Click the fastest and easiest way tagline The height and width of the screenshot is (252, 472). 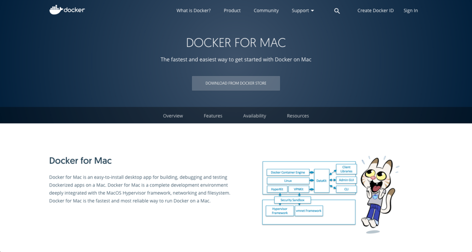236,60
